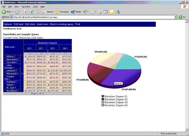189x136 pixels.
Task: Open the Favorites menu
Action: click(26, 7)
